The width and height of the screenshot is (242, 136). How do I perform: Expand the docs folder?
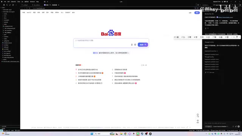click(x=5, y=18)
